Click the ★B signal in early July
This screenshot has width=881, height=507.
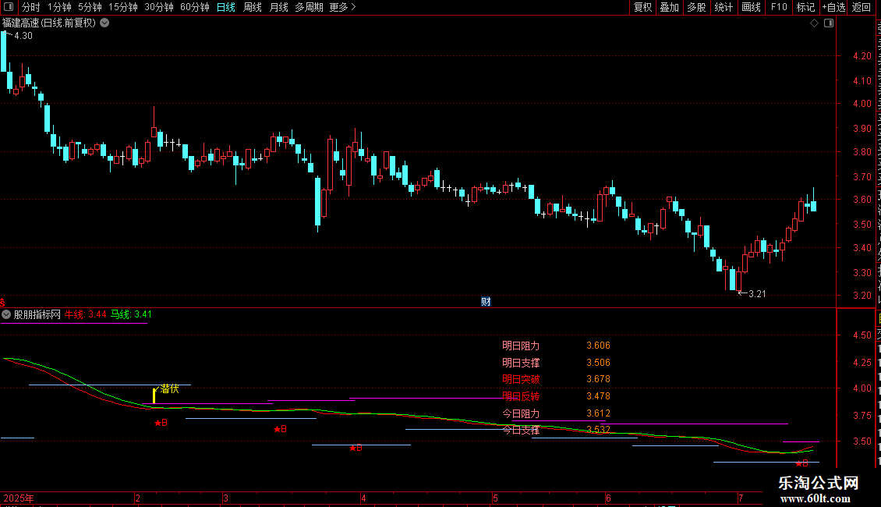801,463
